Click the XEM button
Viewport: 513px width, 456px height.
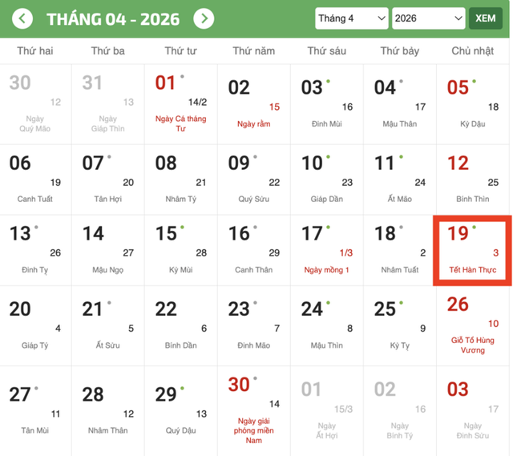pyautogui.click(x=486, y=18)
